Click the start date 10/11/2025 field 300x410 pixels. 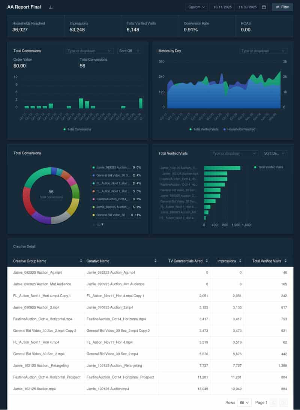click(222, 7)
